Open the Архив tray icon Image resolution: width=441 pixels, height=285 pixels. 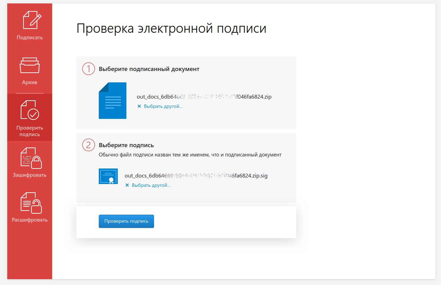coord(30,65)
